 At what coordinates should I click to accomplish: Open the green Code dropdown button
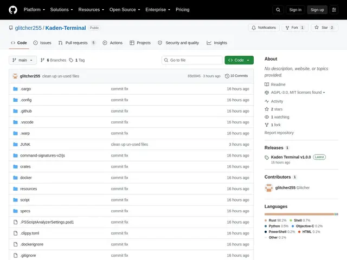tap(239, 60)
